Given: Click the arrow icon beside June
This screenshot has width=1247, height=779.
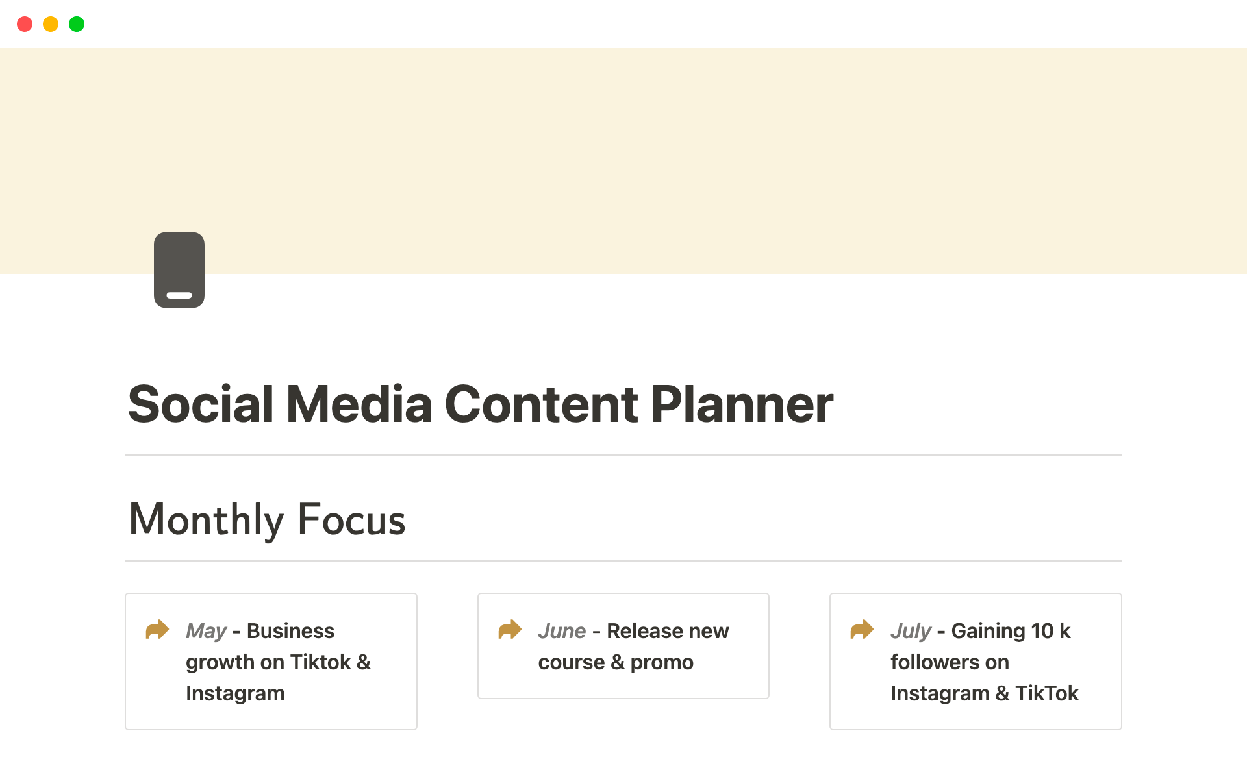Looking at the screenshot, I should pyautogui.click(x=510, y=629).
